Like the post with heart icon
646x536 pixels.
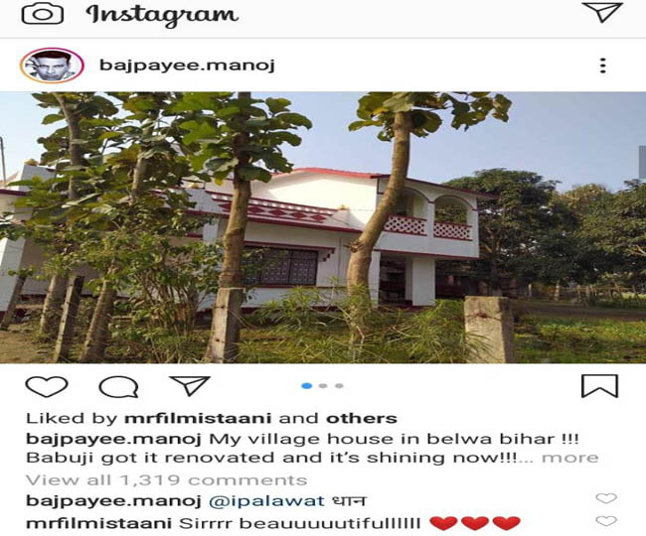(47, 386)
